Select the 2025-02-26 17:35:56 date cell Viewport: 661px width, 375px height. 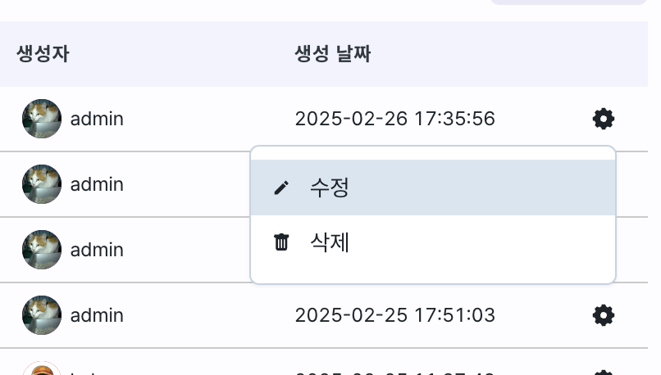pyautogui.click(x=395, y=119)
